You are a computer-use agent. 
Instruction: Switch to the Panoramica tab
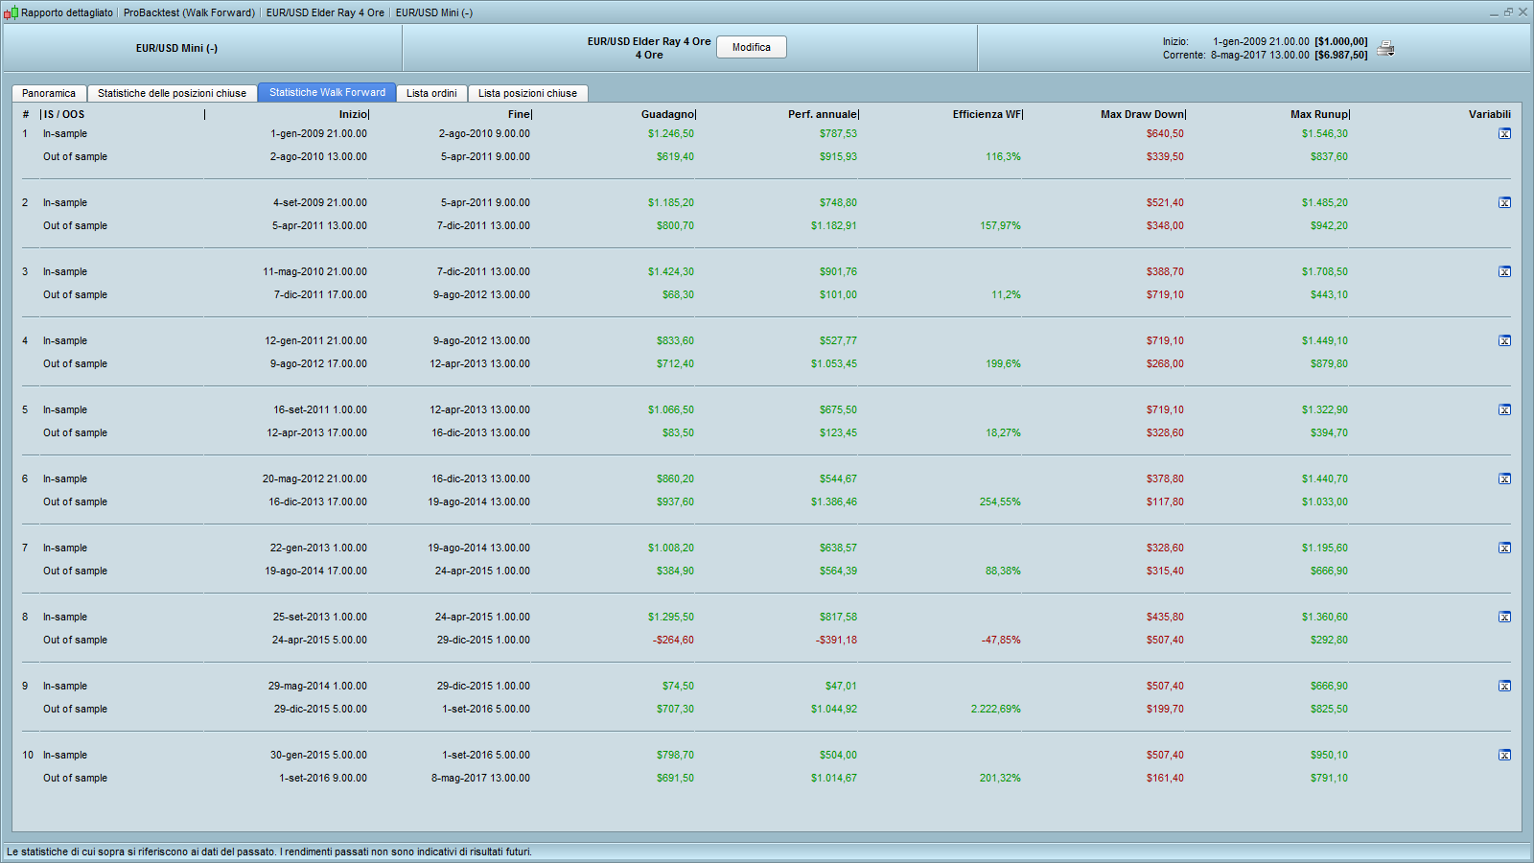[49, 94]
